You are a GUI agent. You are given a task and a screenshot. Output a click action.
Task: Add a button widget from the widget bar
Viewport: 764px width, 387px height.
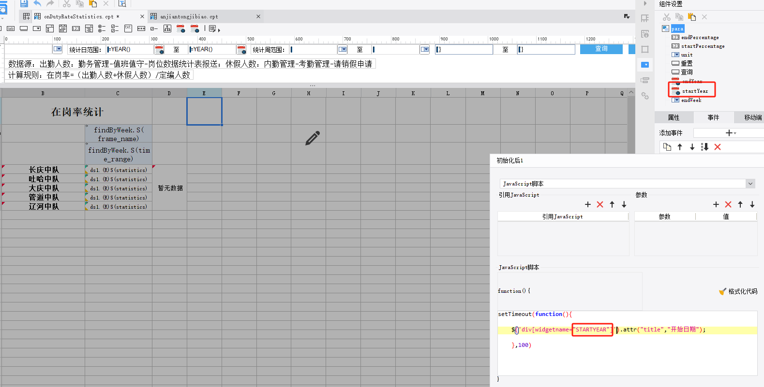(x=24, y=29)
